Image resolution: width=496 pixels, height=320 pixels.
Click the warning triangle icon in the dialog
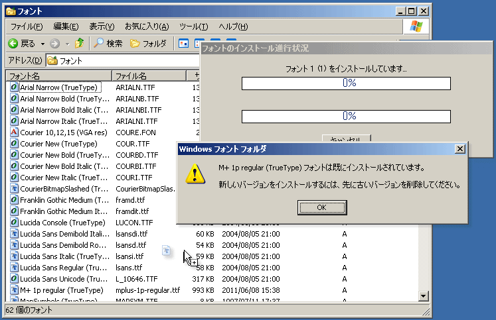(195, 174)
